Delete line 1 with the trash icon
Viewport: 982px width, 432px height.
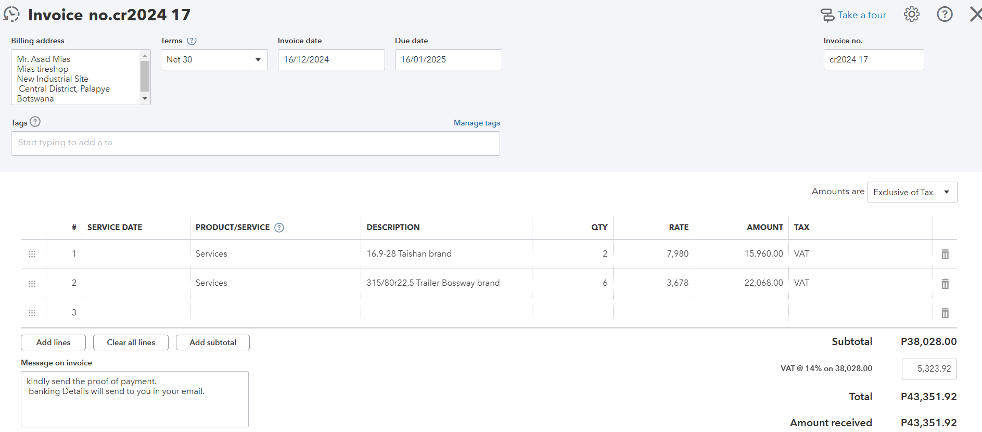[x=945, y=254]
